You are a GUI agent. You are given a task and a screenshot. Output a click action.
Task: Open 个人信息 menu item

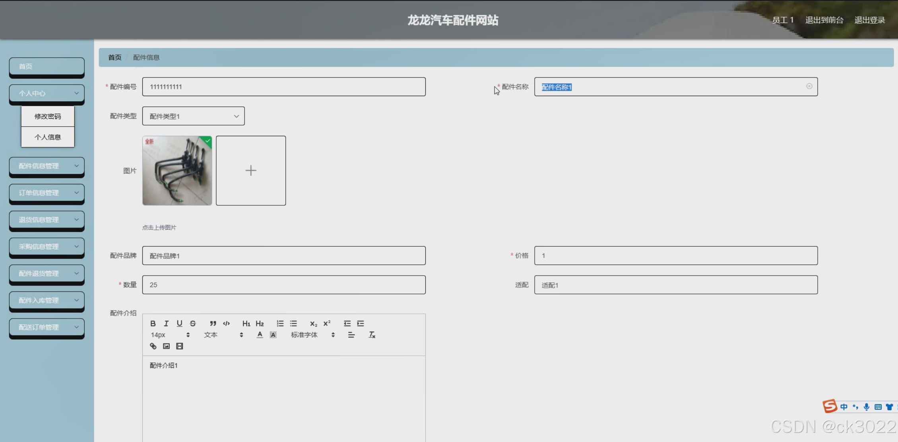click(48, 137)
